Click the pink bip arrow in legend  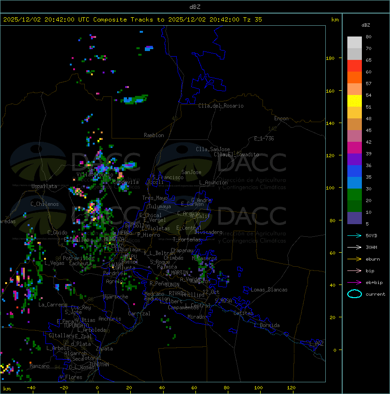[x=354, y=271]
